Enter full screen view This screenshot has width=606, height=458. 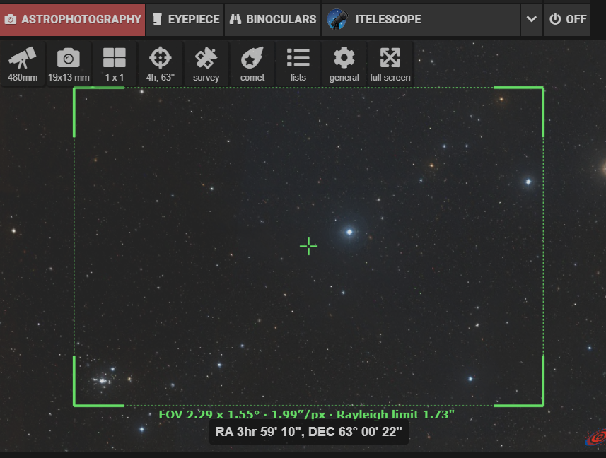390,64
